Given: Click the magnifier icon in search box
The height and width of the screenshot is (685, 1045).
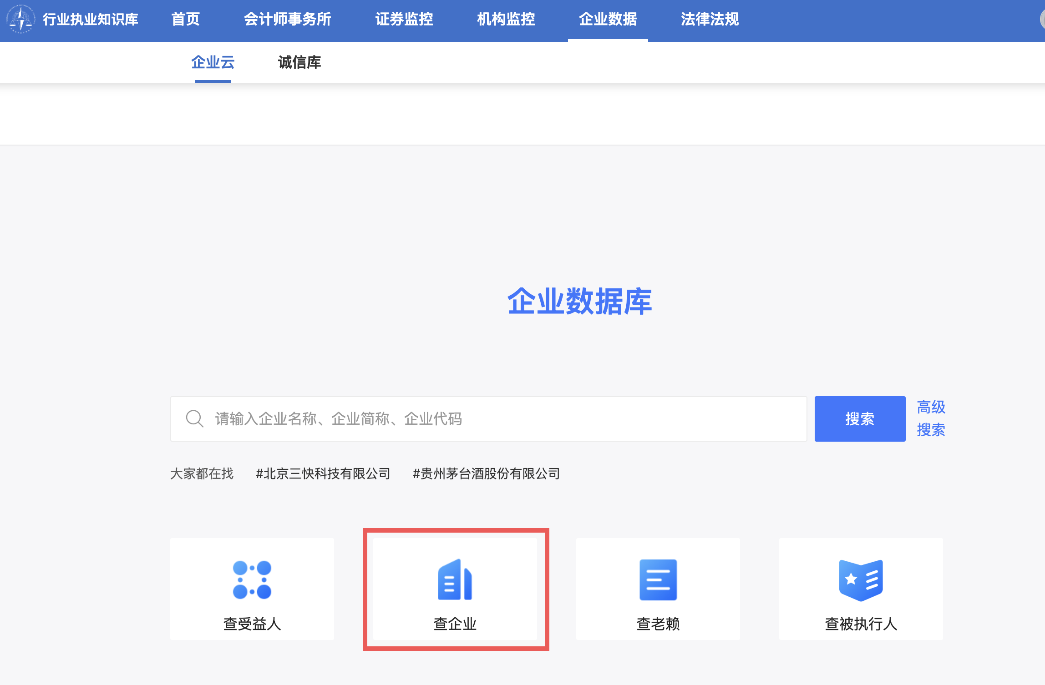Looking at the screenshot, I should pos(194,418).
